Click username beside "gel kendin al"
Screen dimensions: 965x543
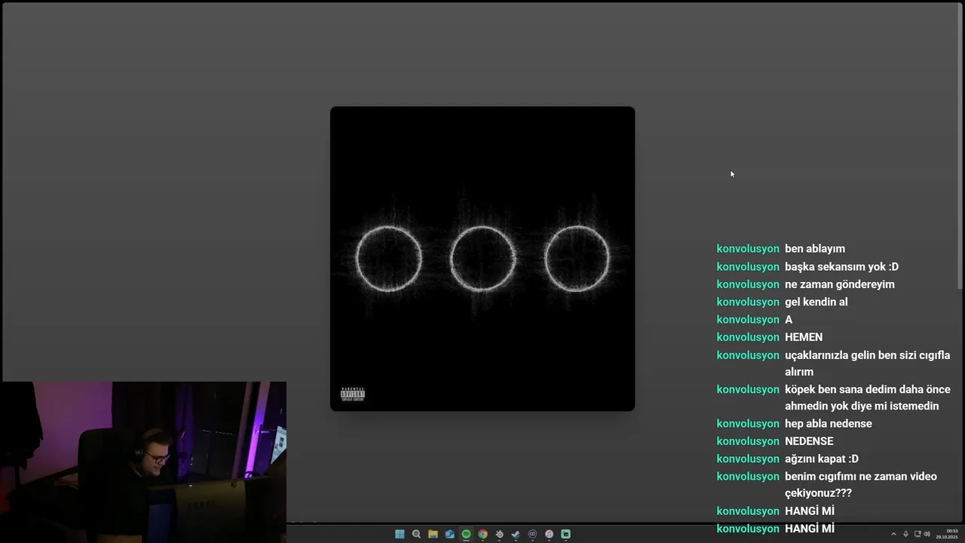[748, 302]
